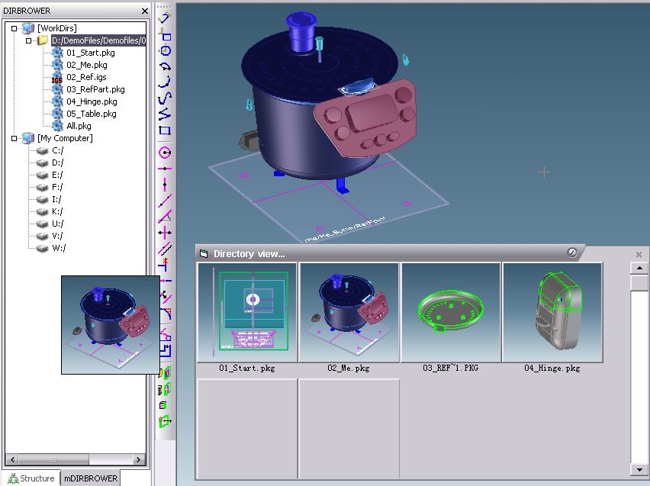This screenshot has width=650, height=486.
Task: Select the polyline sketch tool at the toolbar top
Action: (165, 18)
